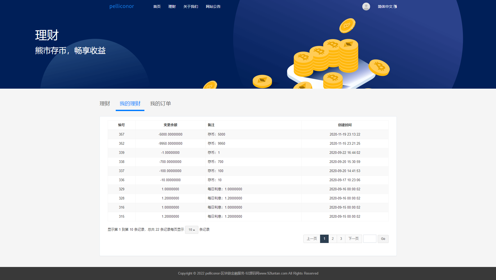This screenshot has width=496, height=280.
Task: Click the Go button
Action: click(x=383, y=239)
